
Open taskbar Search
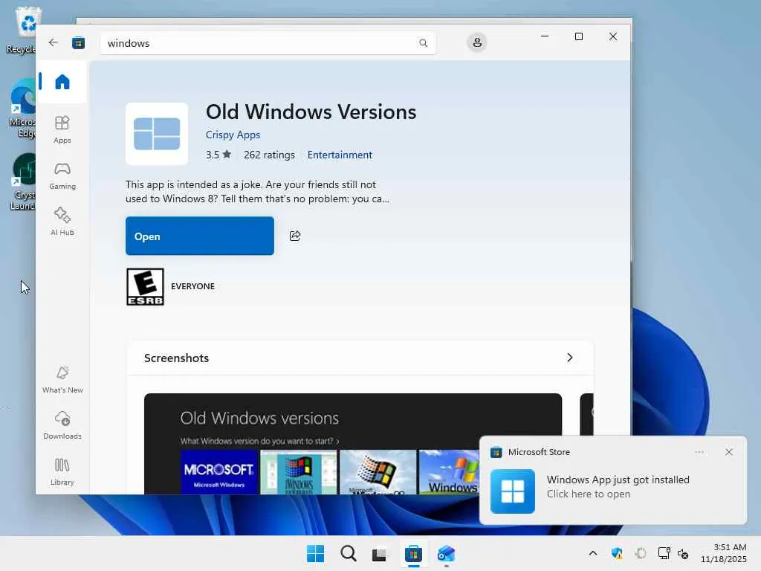tap(348, 553)
